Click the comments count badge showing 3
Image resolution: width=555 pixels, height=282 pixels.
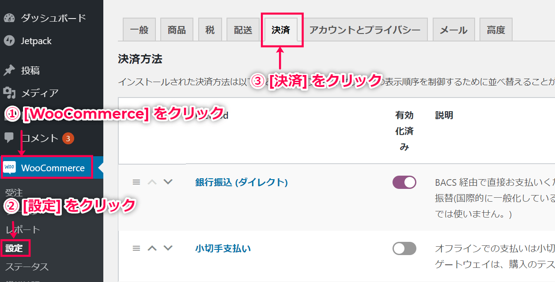(68, 138)
